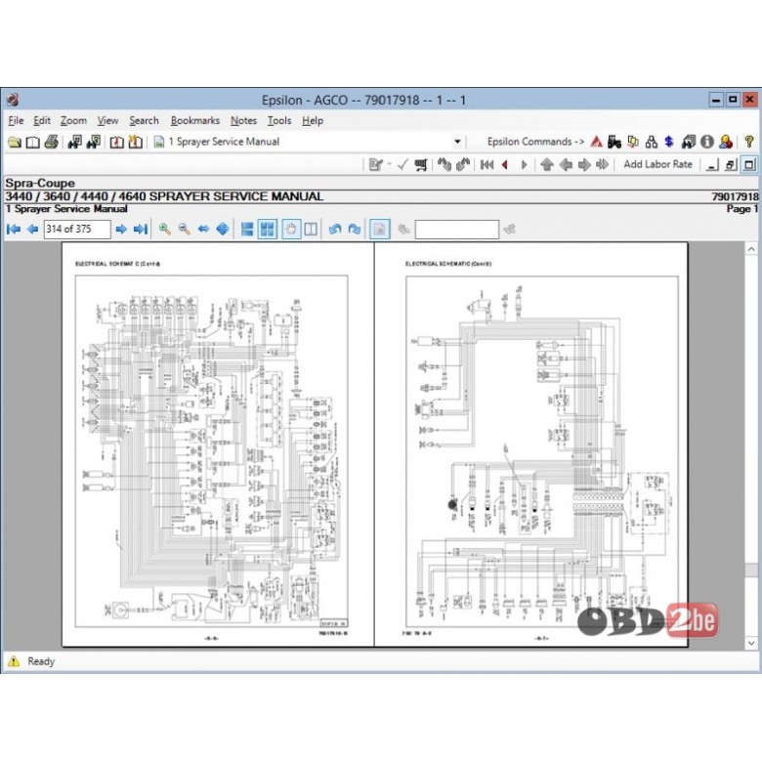Click skip to first record icon

pyautogui.click(x=487, y=165)
